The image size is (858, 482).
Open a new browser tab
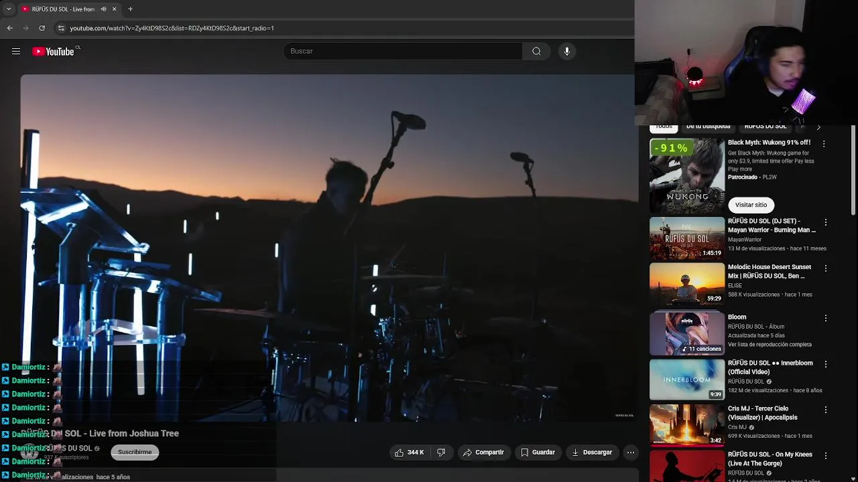tap(130, 9)
